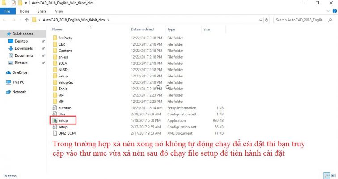Select This PC in the sidebar

pyautogui.click(x=18, y=82)
